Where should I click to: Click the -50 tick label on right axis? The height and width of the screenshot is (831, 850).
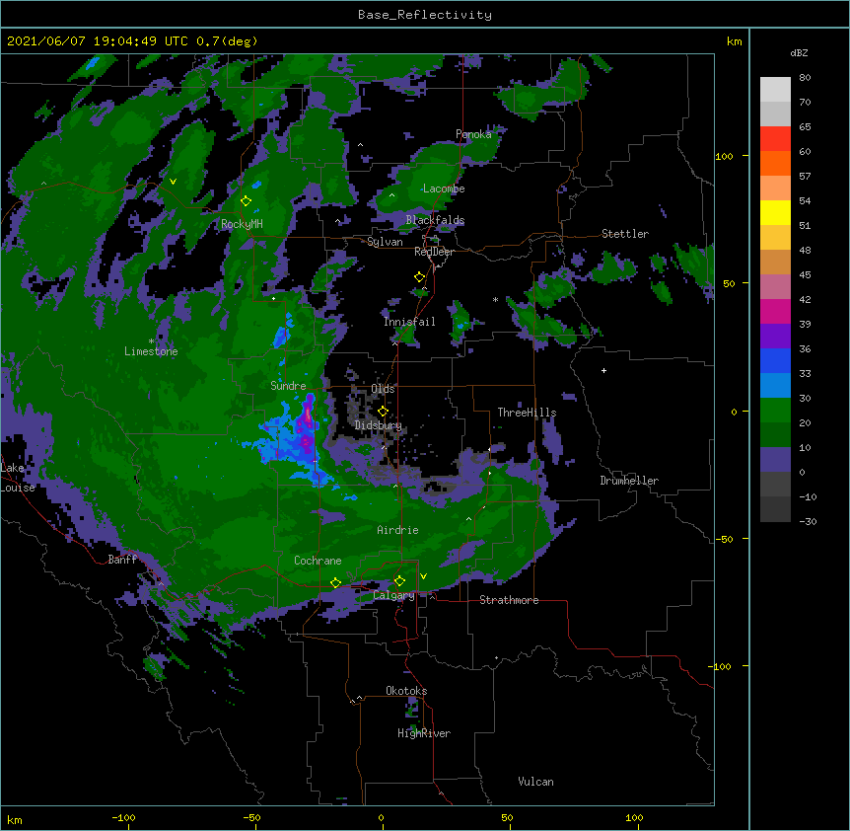(724, 539)
